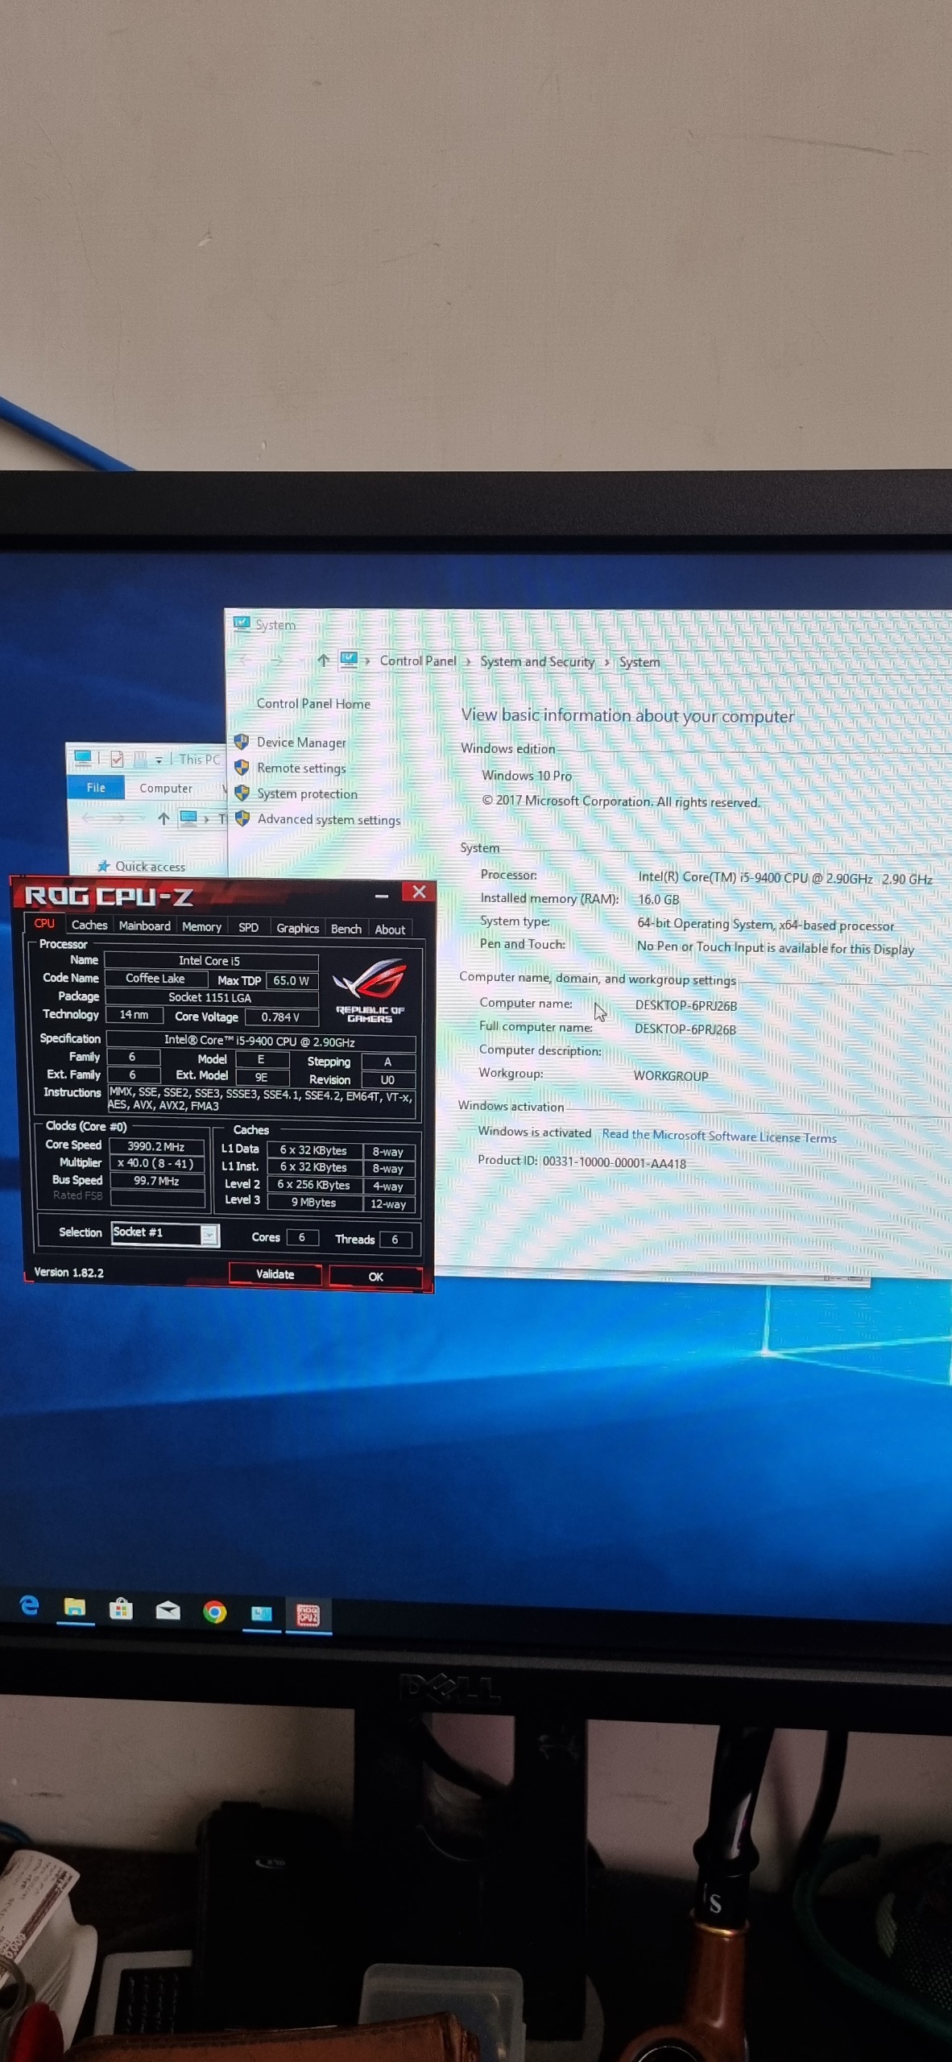Click the properties checkmark icon in This PC toolbar
The height and width of the screenshot is (2062, 952).
117,759
